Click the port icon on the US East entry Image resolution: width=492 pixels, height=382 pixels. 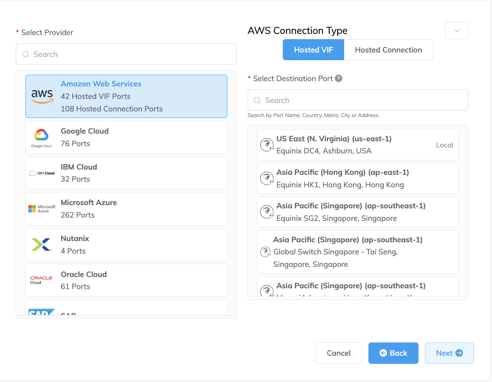coord(267,145)
